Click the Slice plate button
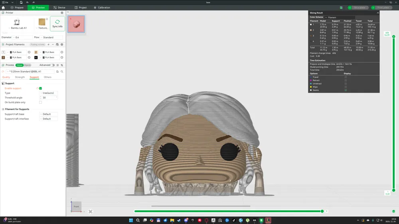399x224 pixels. point(359,8)
